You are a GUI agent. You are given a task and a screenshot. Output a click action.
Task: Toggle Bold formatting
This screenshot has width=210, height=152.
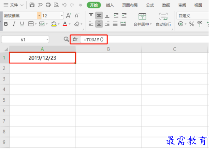click(x=6, y=24)
